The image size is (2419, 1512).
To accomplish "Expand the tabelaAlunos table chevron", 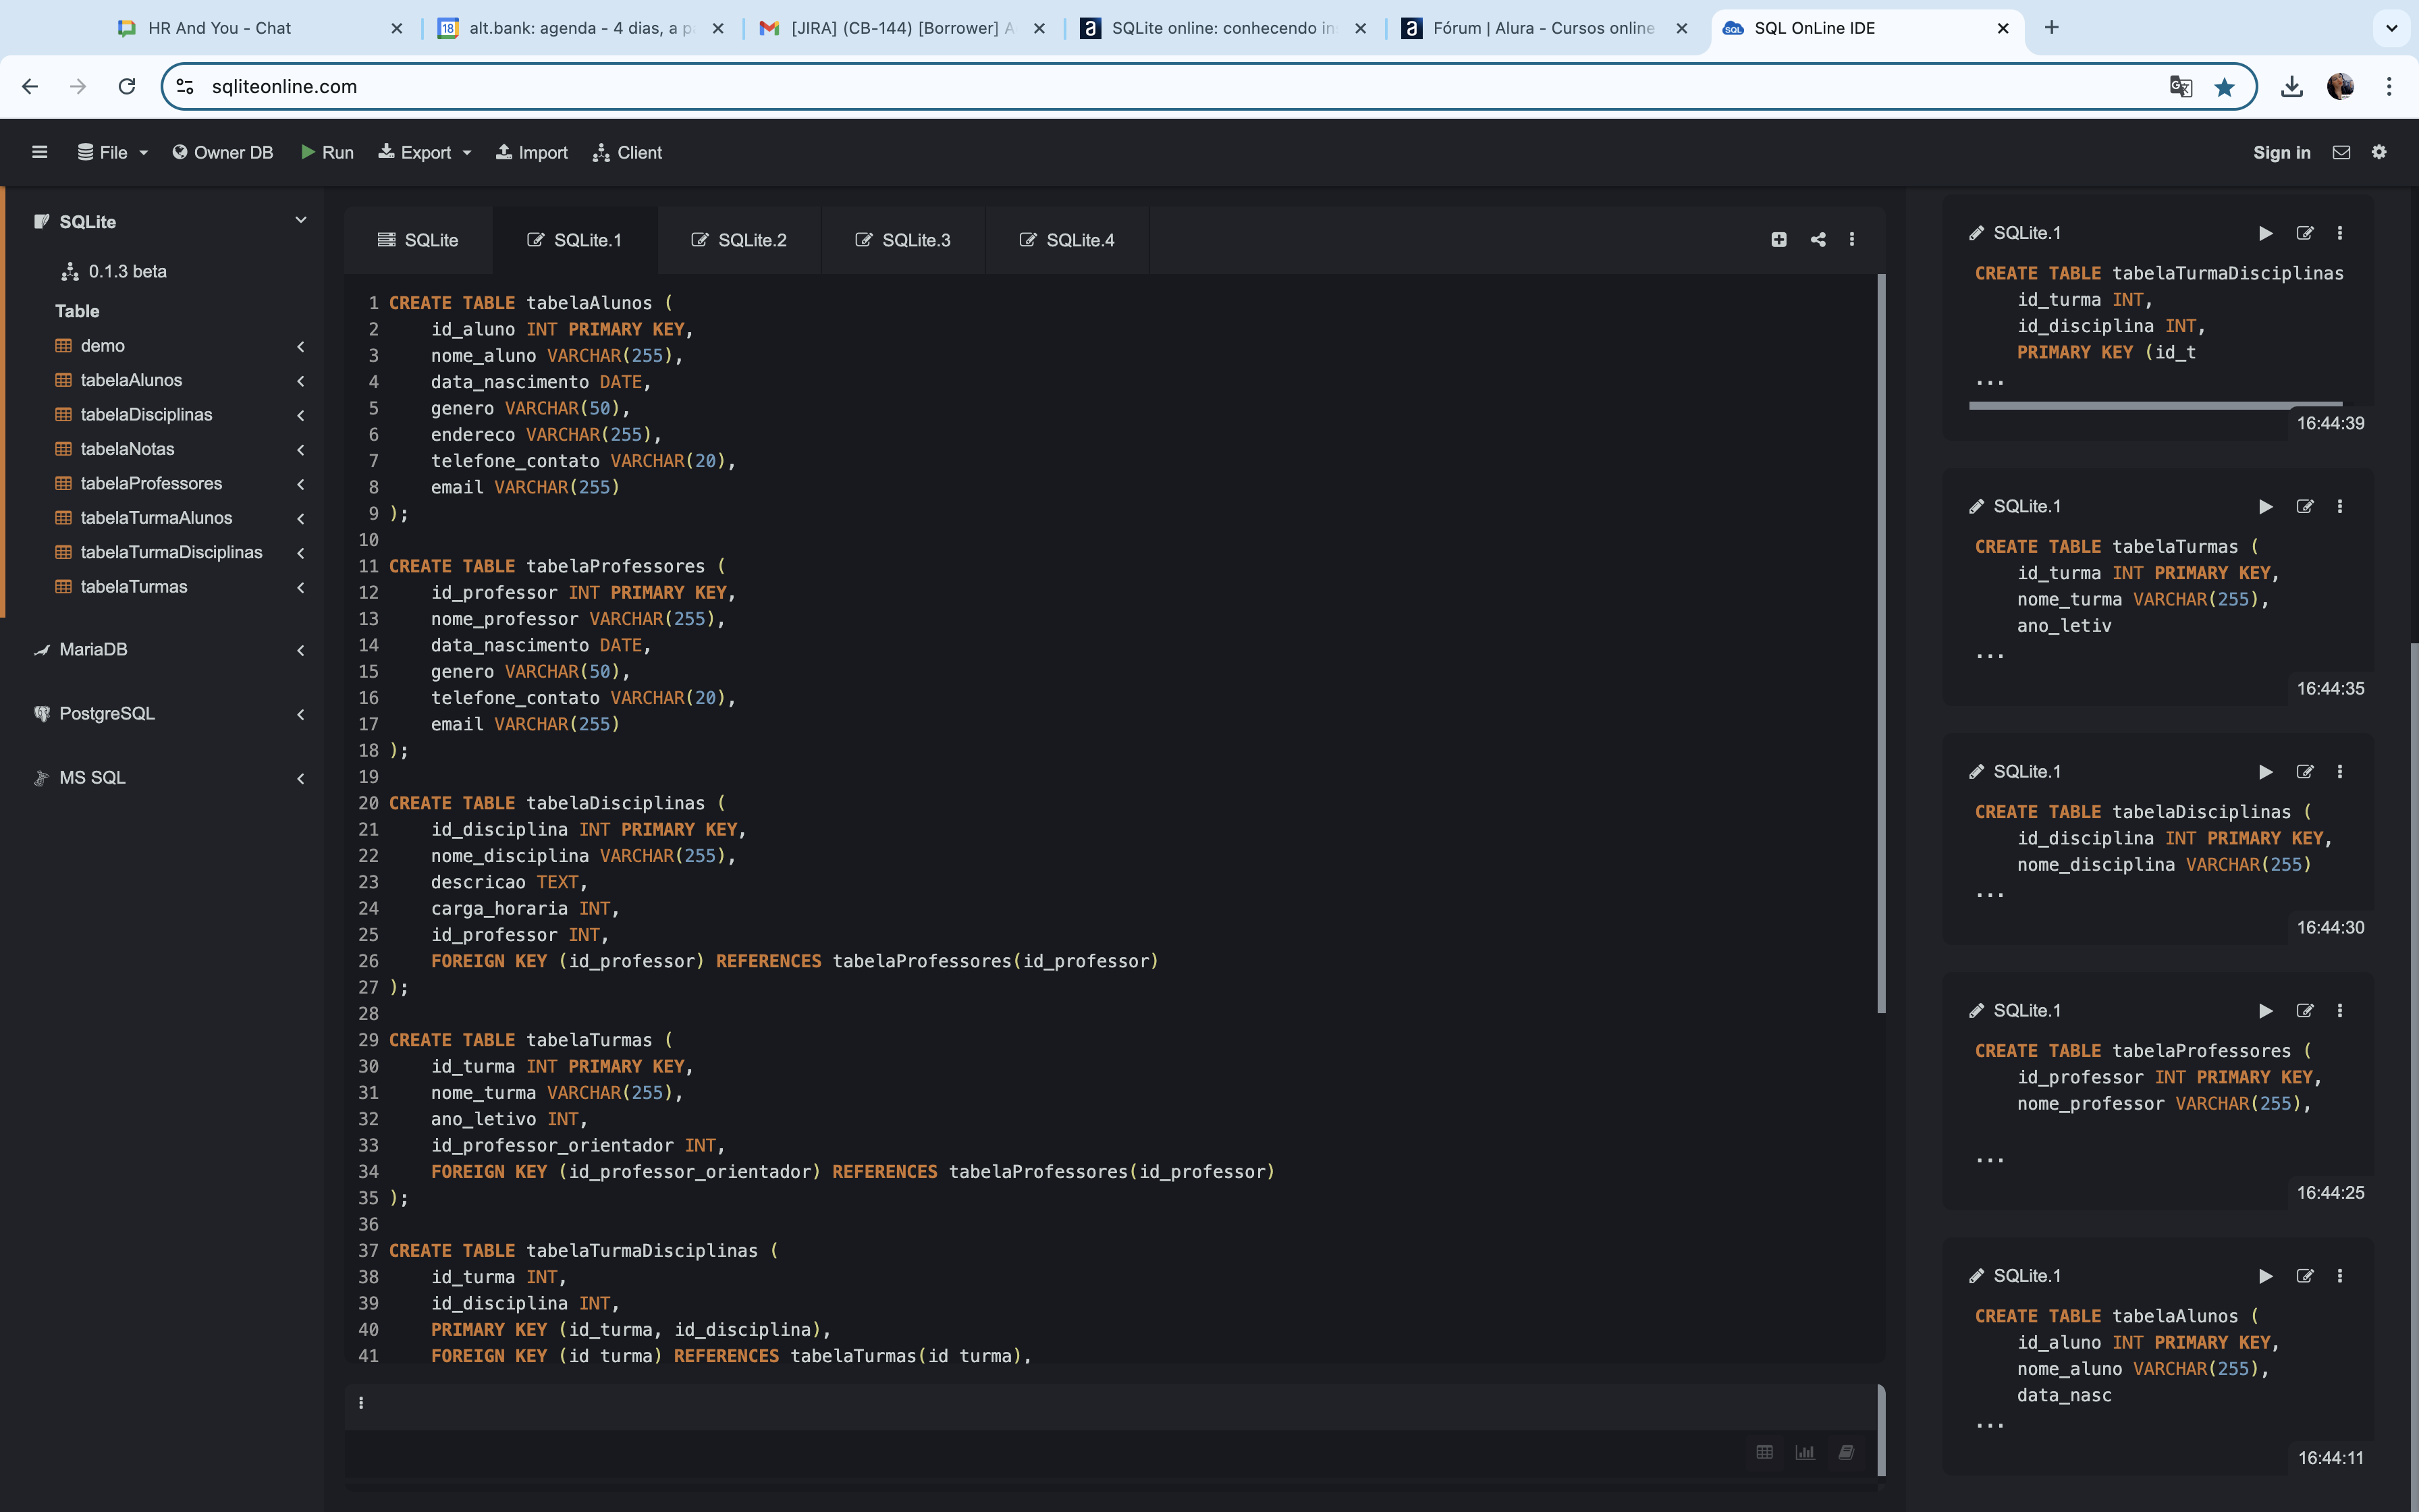I will click(x=301, y=381).
